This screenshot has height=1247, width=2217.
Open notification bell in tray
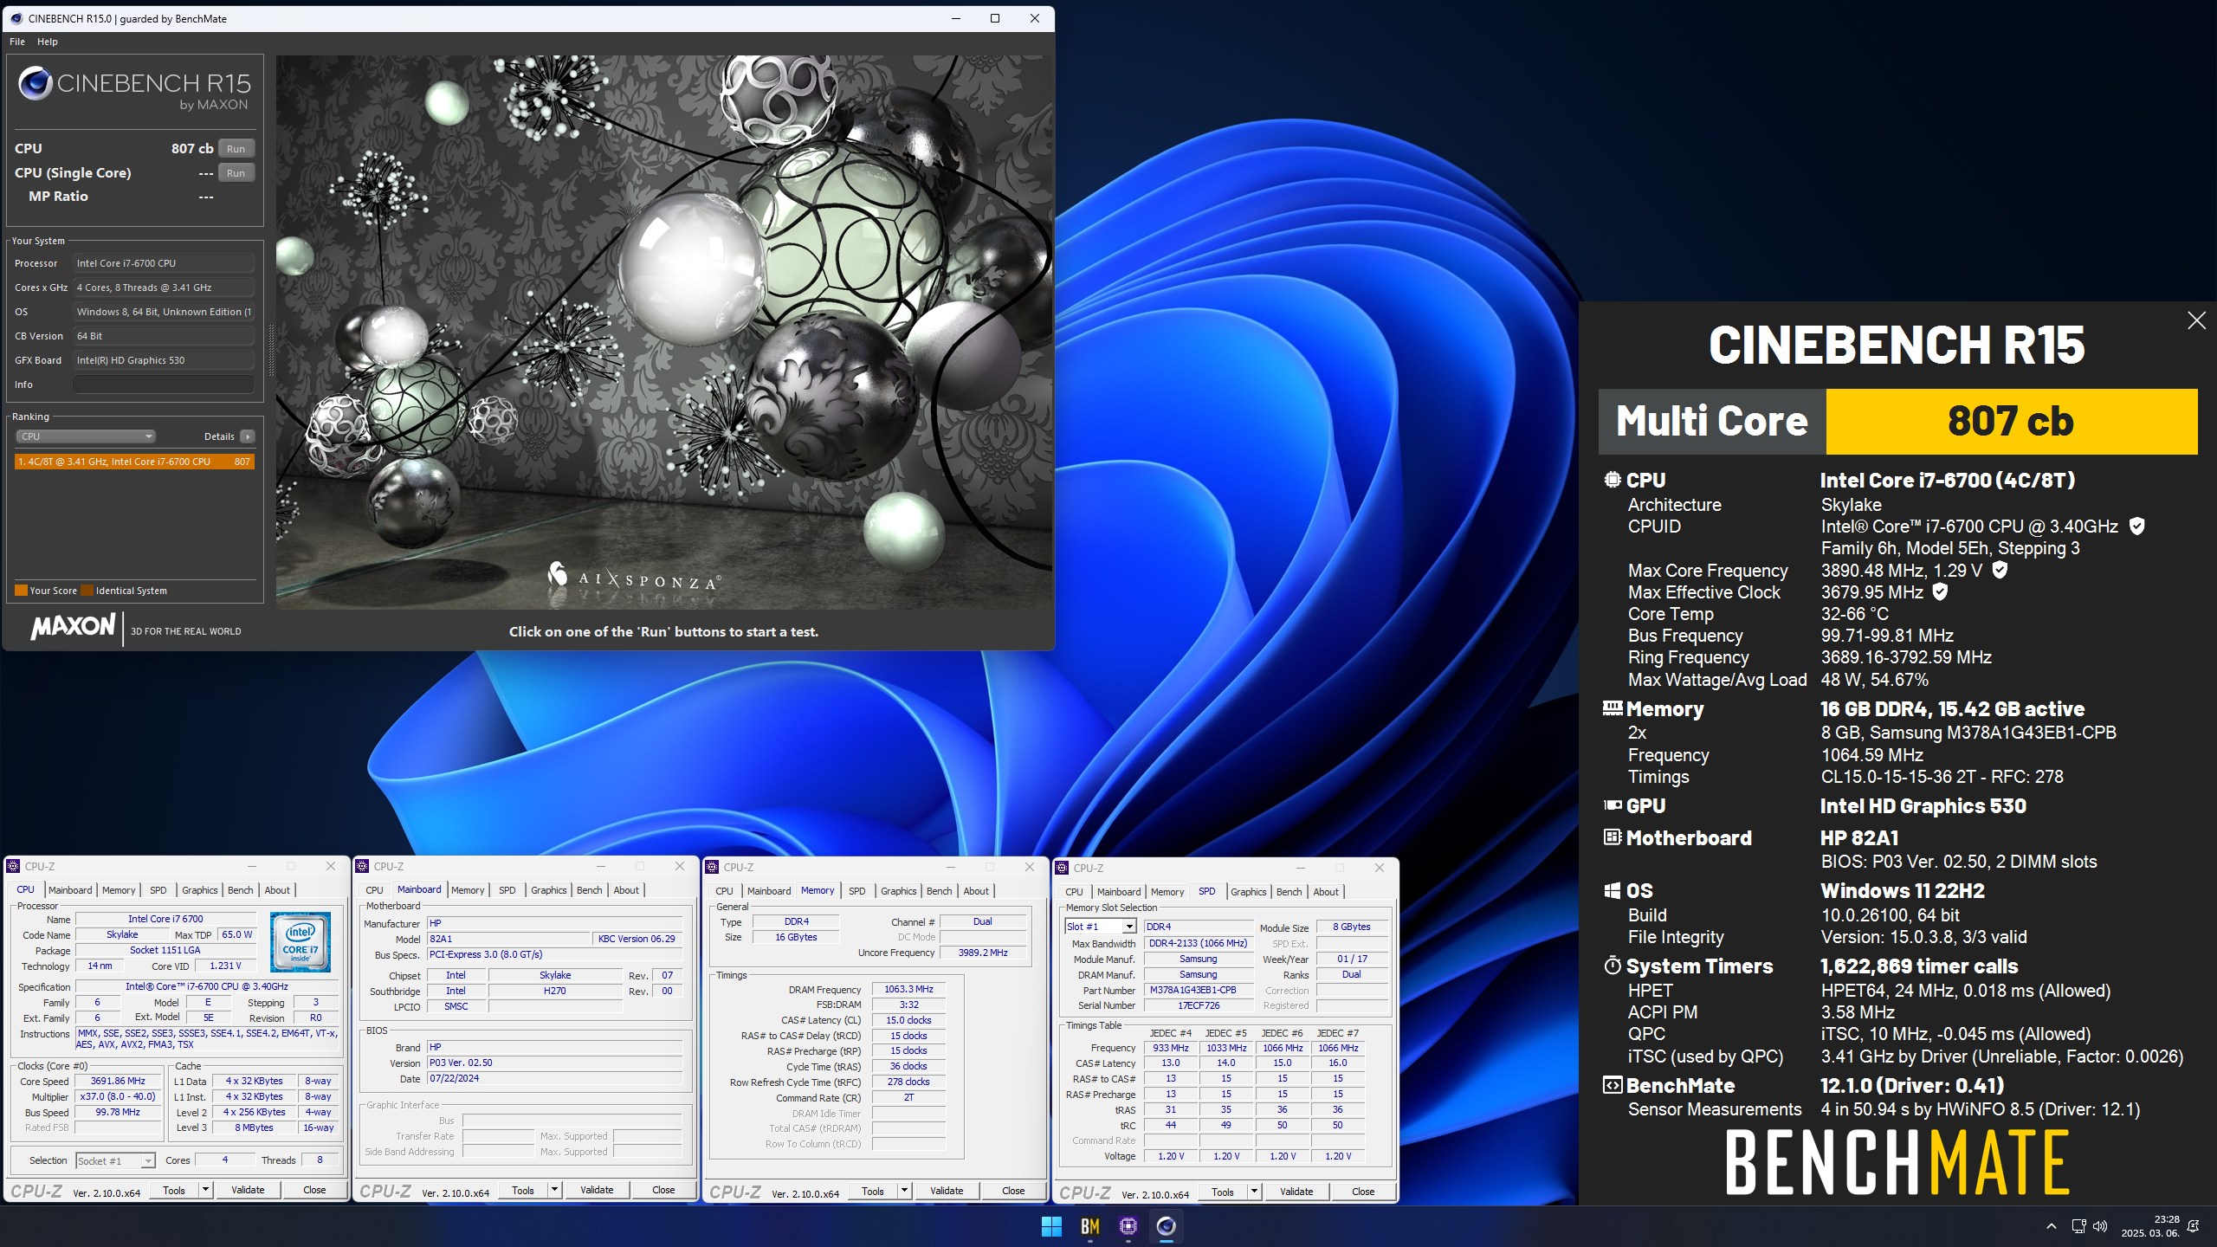pyautogui.click(x=2194, y=1226)
